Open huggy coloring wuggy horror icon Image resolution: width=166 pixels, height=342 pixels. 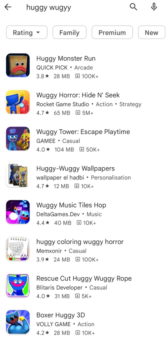pos(18,249)
